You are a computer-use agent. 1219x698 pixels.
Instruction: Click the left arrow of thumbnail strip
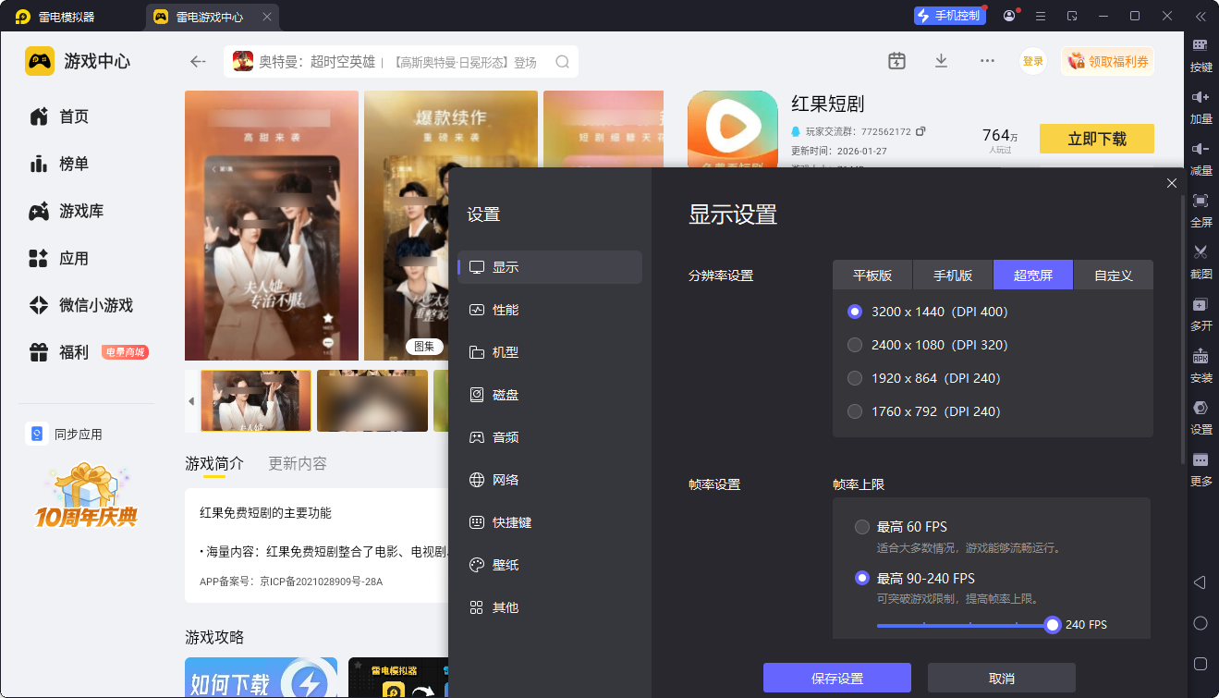click(191, 401)
